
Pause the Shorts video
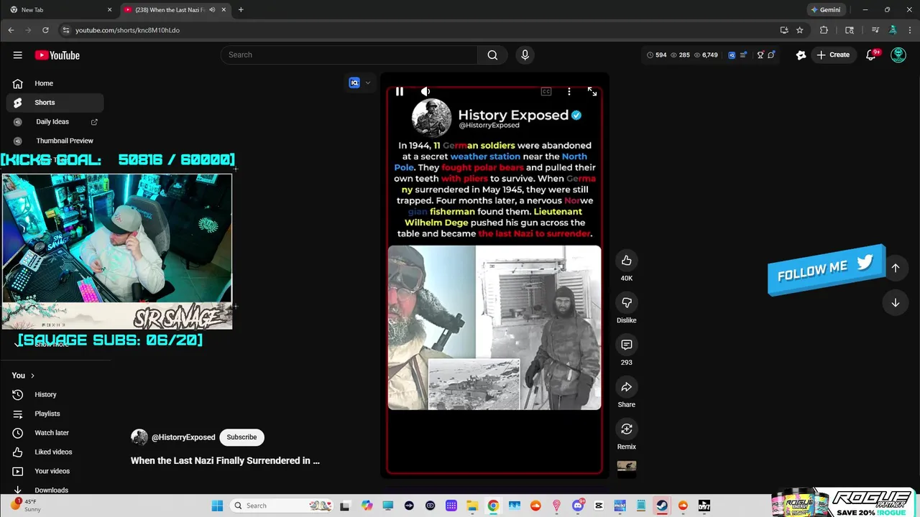[400, 91]
